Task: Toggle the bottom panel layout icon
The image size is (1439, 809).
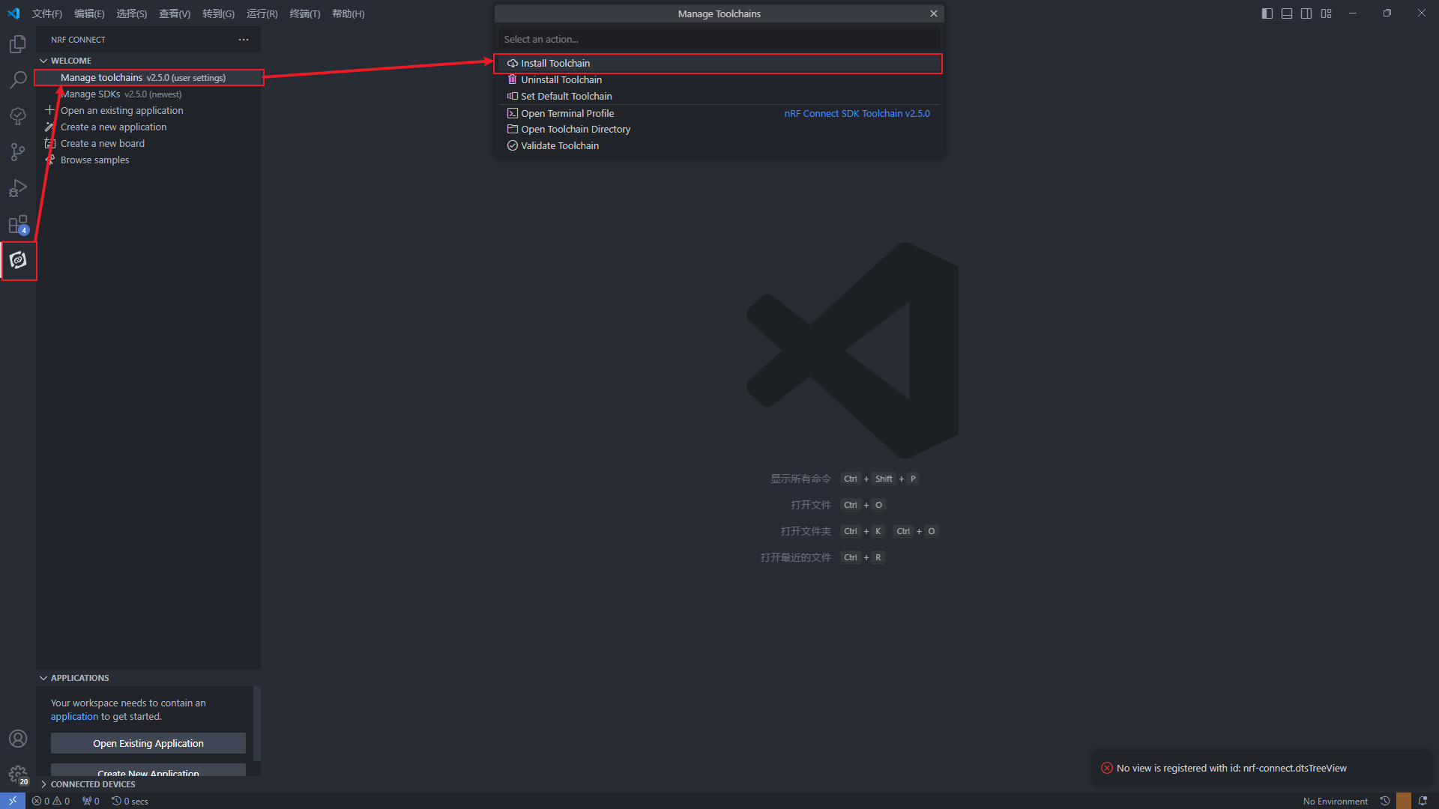Action: click(x=1287, y=13)
